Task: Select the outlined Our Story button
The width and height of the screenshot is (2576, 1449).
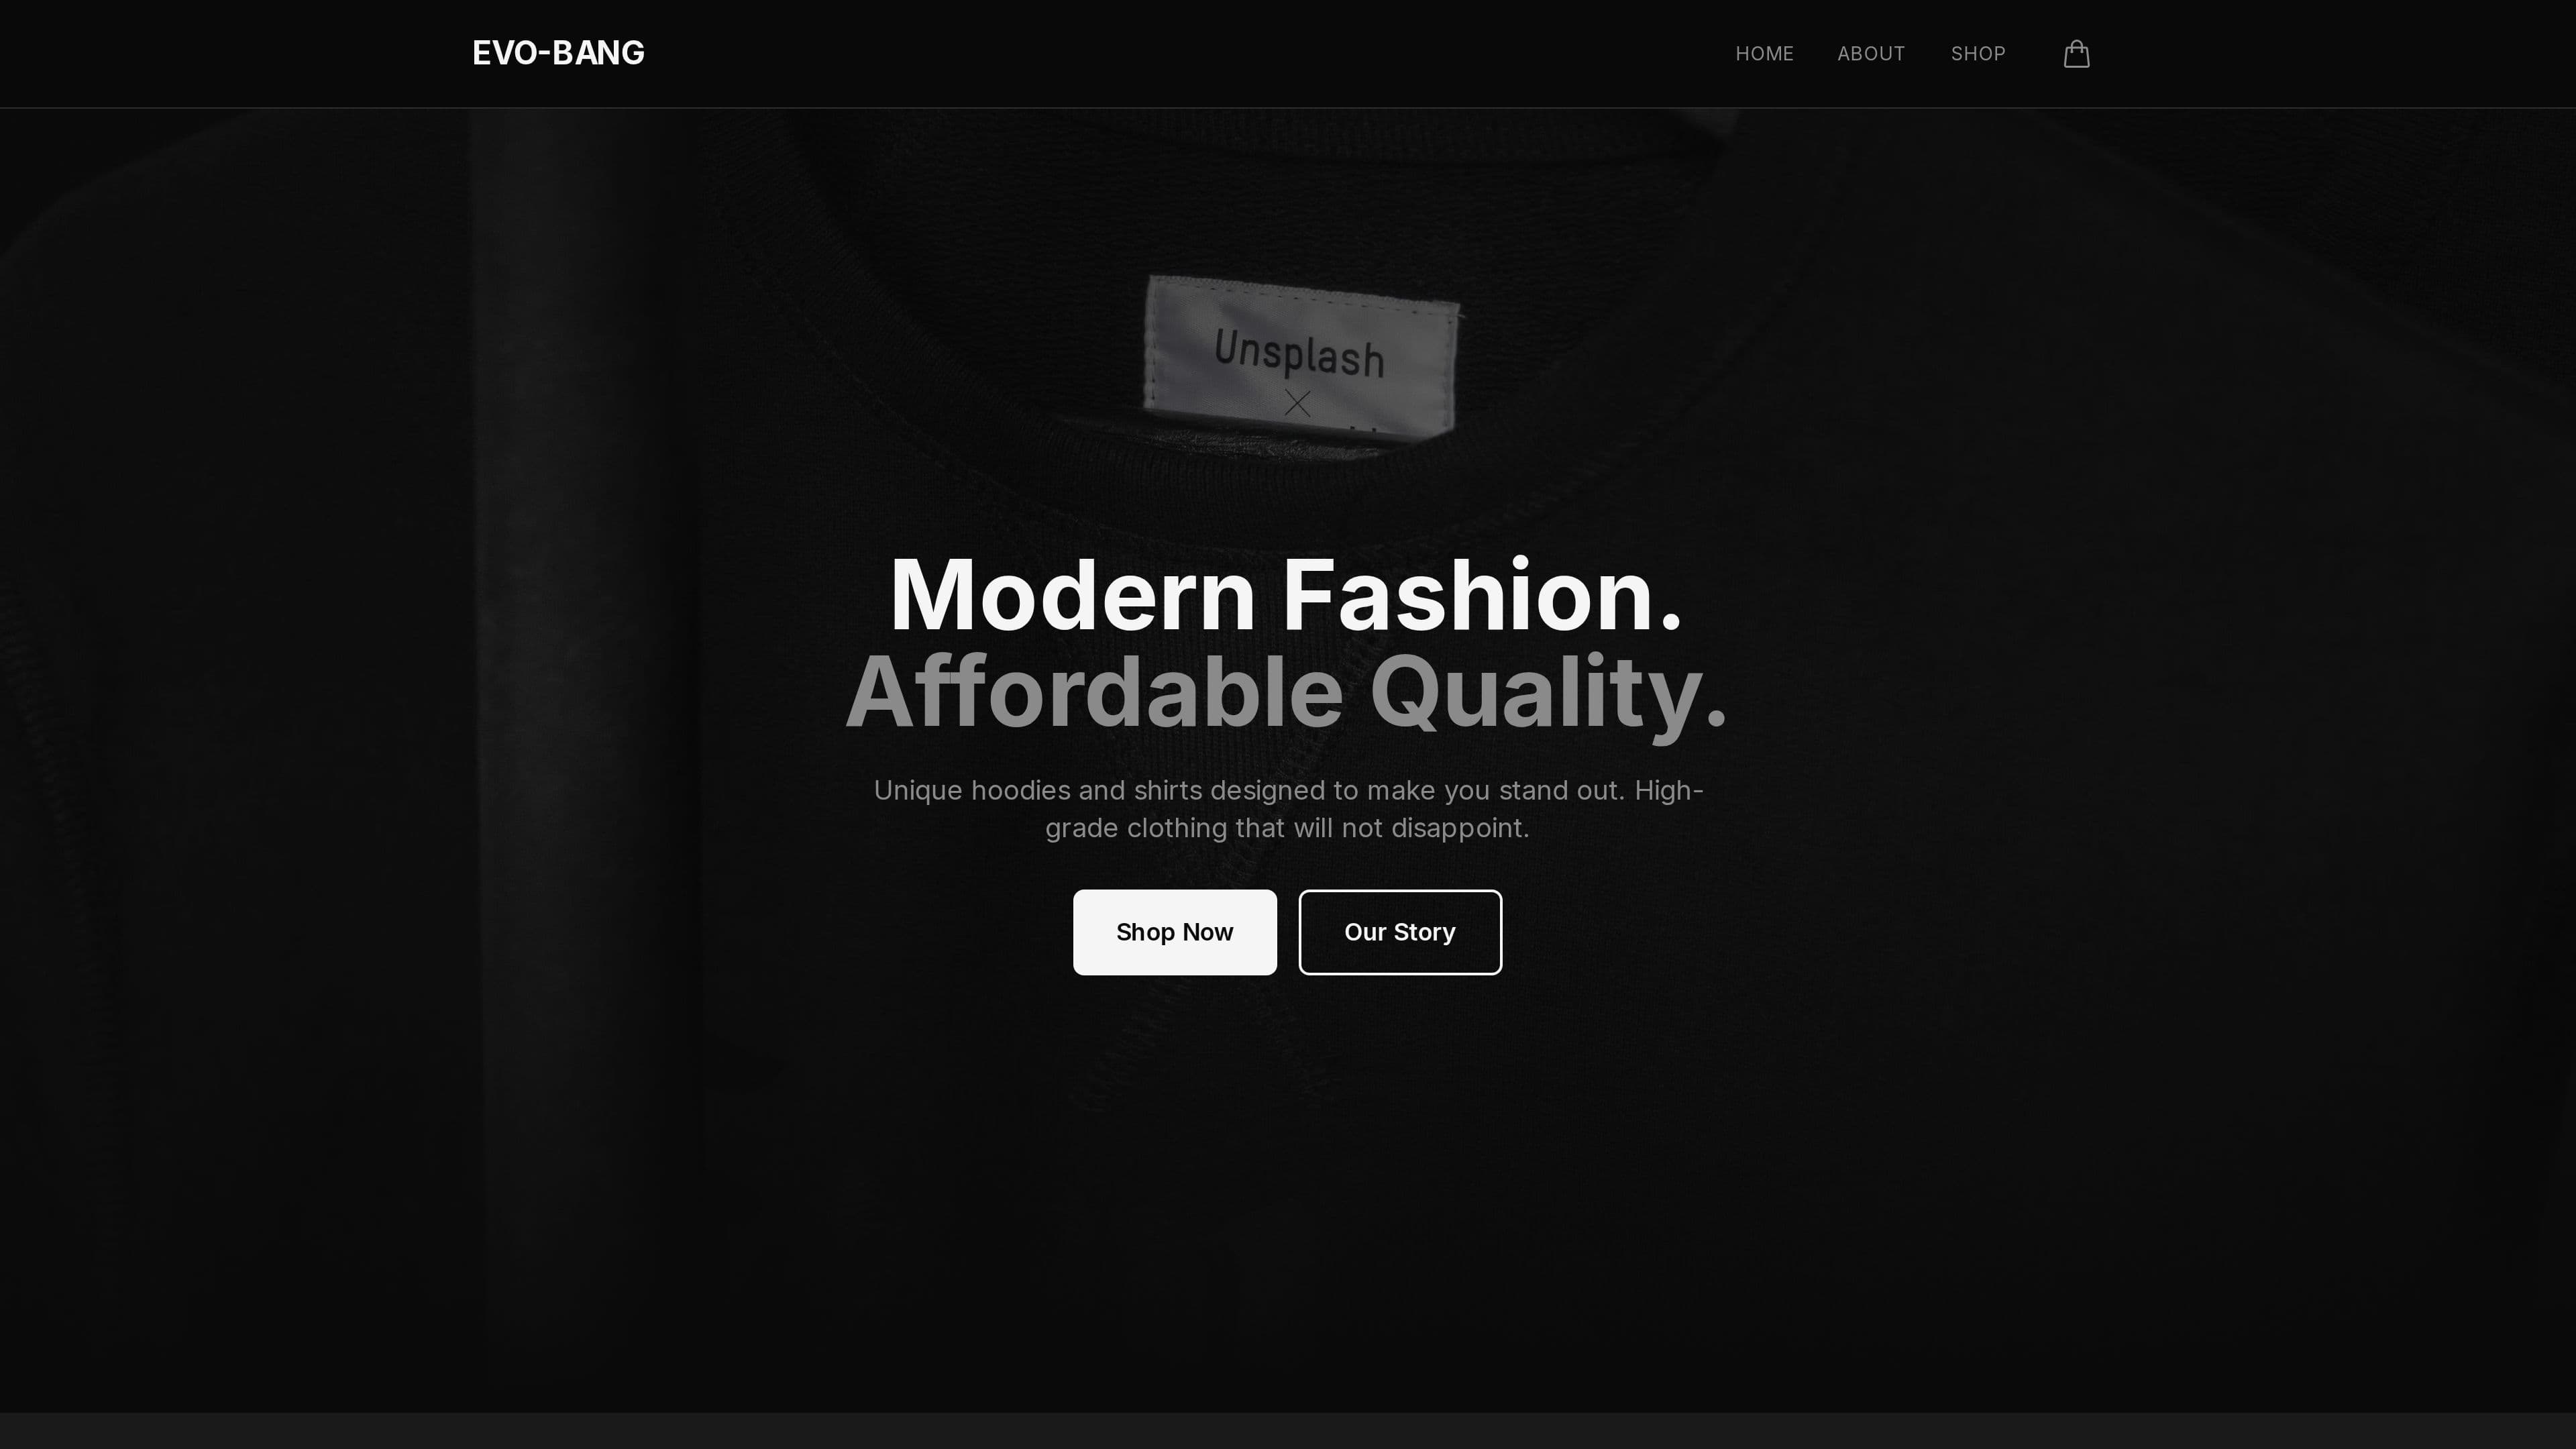Action: tap(1400, 932)
